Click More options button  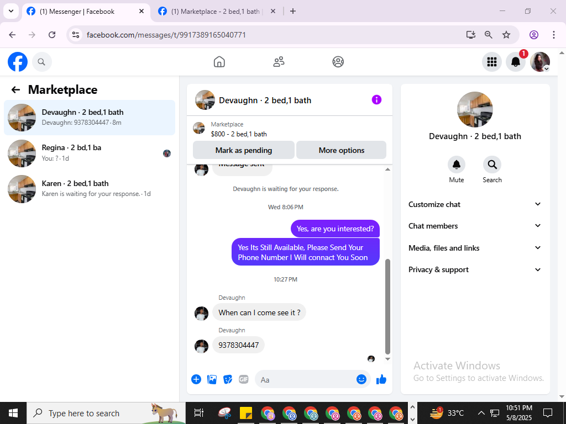coord(342,150)
